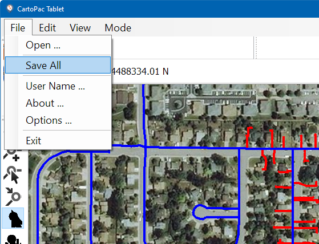This screenshot has width=319, height=244.
Task: Click the CartoPac Tablet app icon
Action: (9, 9)
